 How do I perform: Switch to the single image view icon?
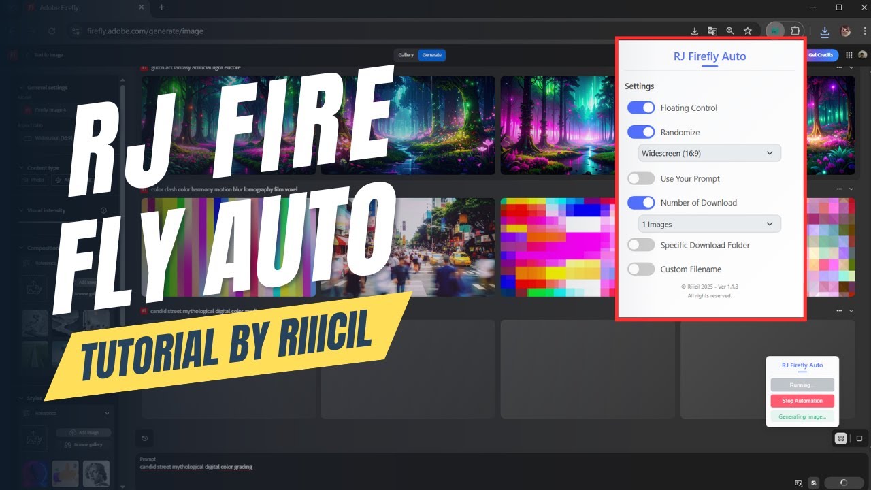(x=859, y=438)
